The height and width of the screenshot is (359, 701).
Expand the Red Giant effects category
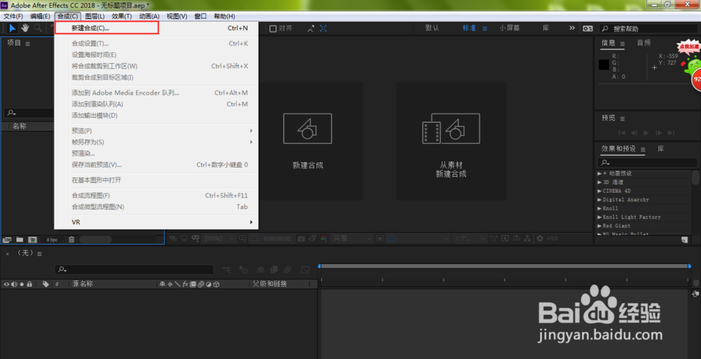pos(599,226)
